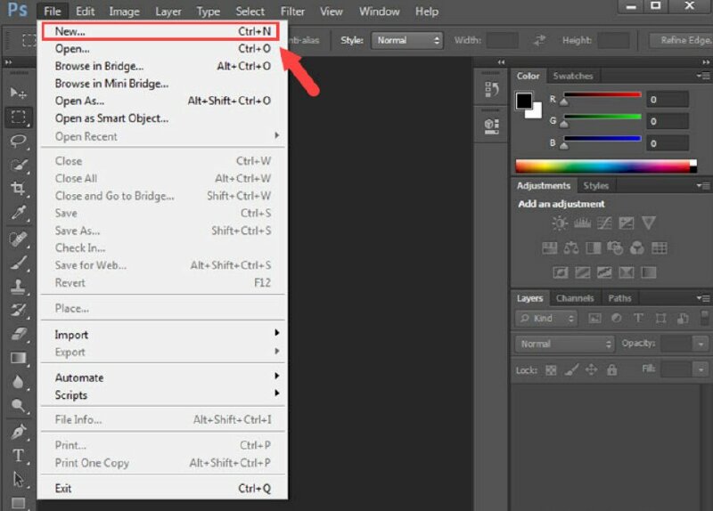Image resolution: width=713 pixels, height=511 pixels.
Task: Add a Levels adjustment
Action: [x=582, y=223]
